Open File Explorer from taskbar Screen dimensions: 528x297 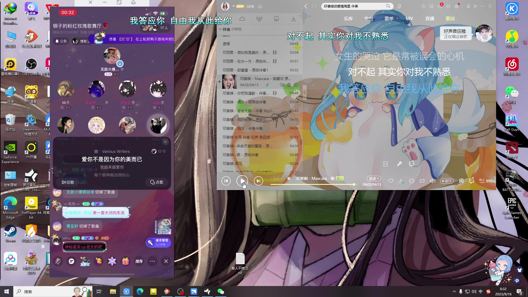113,291
